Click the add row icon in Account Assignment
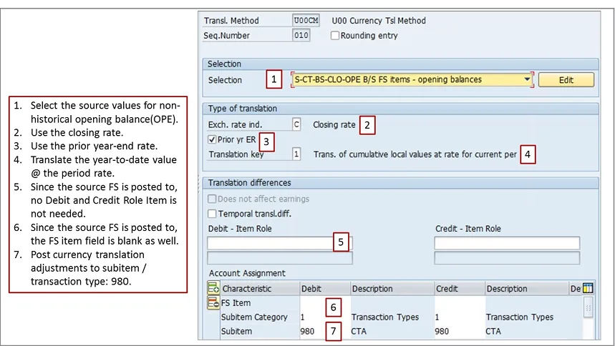Viewport: 615px width, 346px height. (x=213, y=288)
